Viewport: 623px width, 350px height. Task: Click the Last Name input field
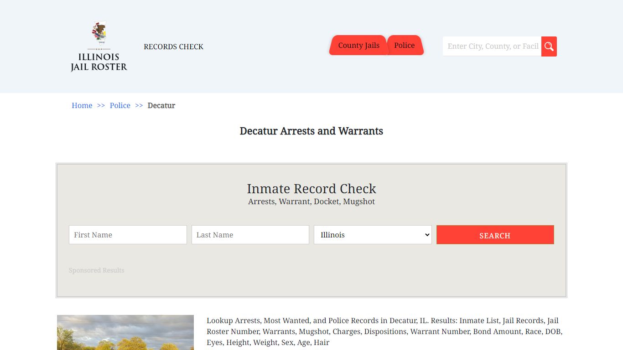pyautogui.click(x=250, y=235)
